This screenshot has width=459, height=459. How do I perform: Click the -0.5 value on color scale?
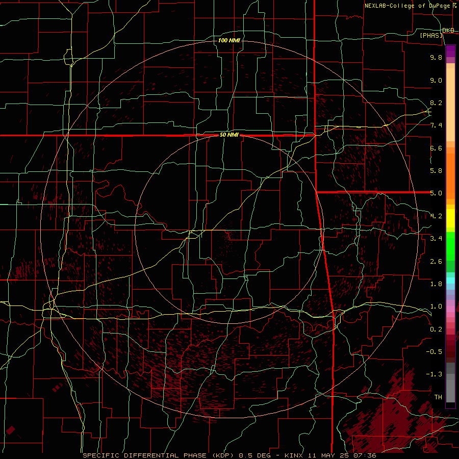click(x=434, y=352)
